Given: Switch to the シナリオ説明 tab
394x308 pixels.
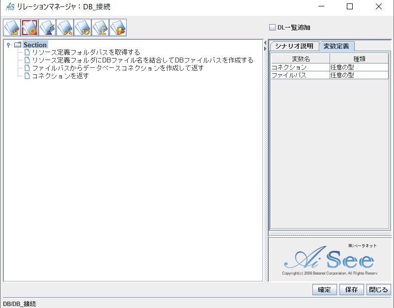Looking at the screenshot, I should coord(294,46).
